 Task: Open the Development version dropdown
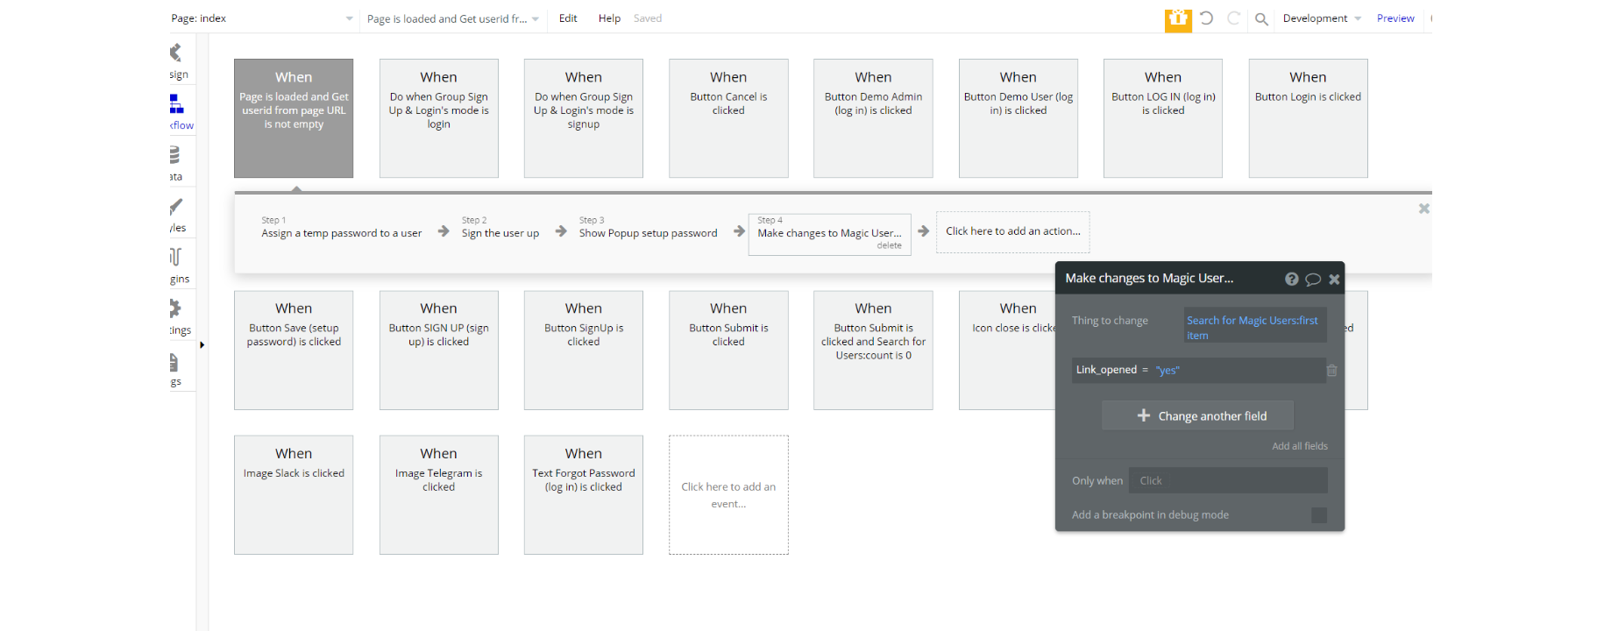click(1322, 18)
